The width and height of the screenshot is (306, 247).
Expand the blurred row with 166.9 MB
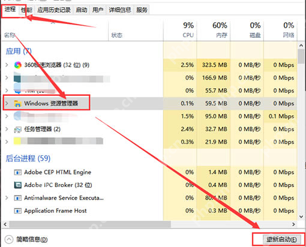click(7, 77)
